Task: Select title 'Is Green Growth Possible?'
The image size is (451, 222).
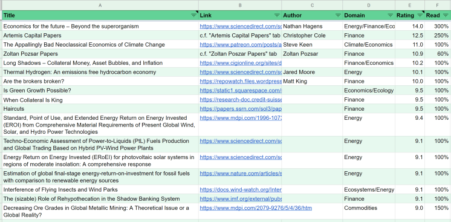Action: (x=100, y=90)
